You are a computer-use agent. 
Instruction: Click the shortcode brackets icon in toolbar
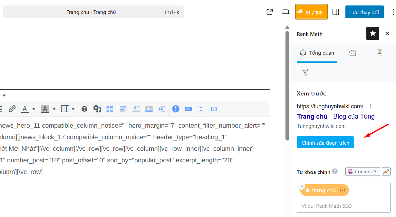(x=214, y=109)
